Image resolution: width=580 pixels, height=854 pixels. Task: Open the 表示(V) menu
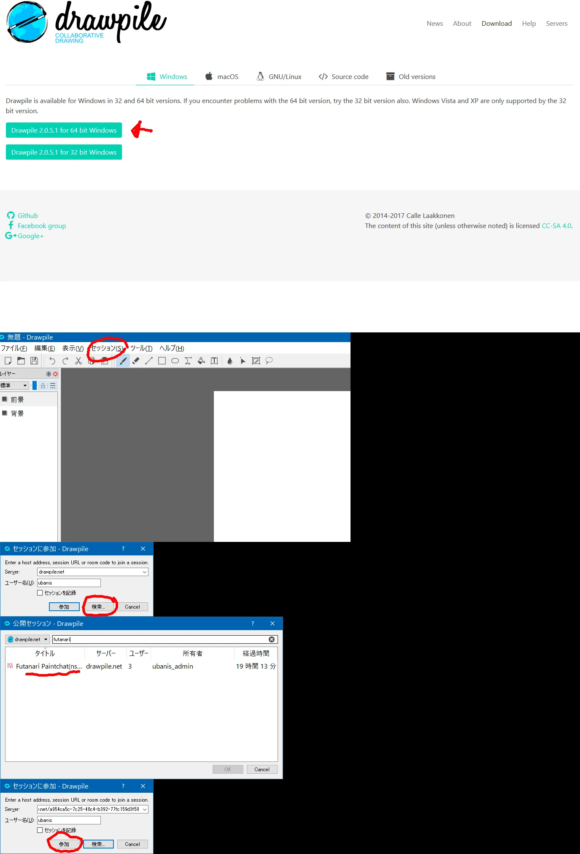coord(73,348)
